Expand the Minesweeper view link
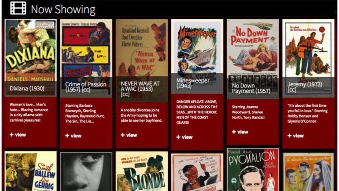 [x=184, y=137]
